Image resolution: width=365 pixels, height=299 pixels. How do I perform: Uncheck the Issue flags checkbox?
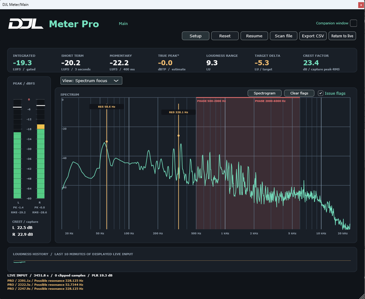click(x=321, y=93)
